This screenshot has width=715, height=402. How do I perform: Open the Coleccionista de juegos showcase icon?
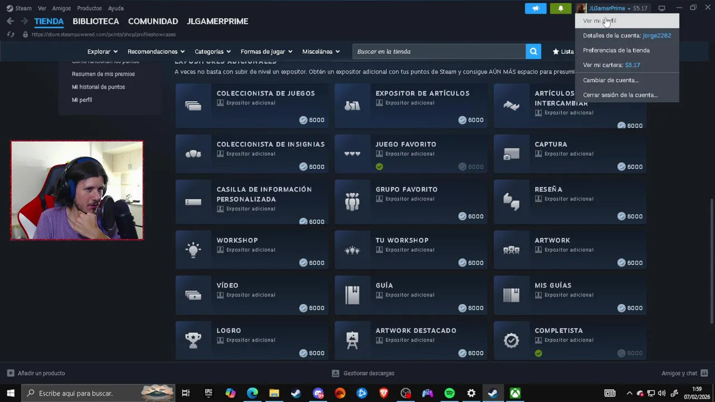[x=193, y=106]
